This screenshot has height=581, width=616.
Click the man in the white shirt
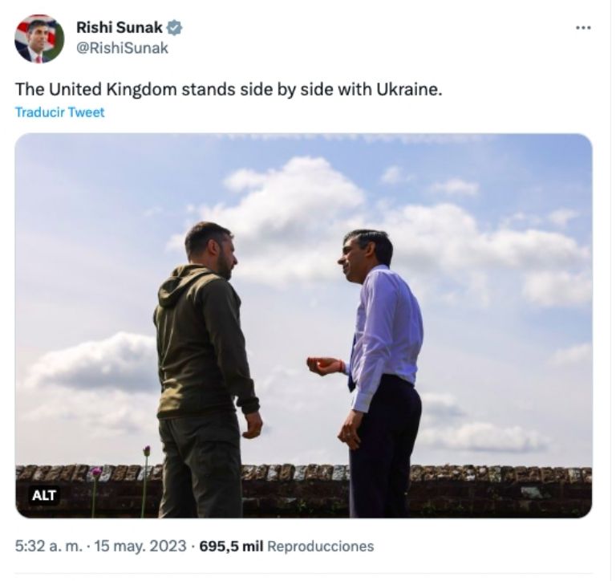pos(383,361)
